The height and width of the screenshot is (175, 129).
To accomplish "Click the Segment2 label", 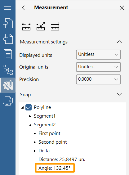I will (x=45, y=125).
